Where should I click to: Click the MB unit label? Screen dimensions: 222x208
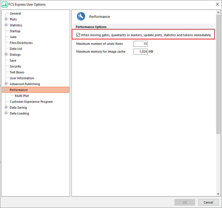pyautogui.click(x=151, y=52)
